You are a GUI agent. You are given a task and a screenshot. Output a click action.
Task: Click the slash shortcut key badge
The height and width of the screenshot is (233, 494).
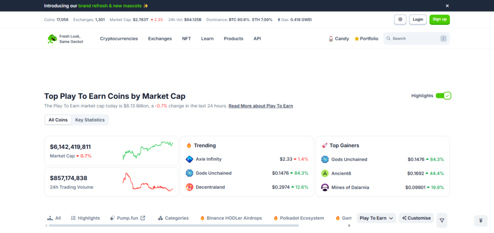pyautogui.click(x=443, y=39)
